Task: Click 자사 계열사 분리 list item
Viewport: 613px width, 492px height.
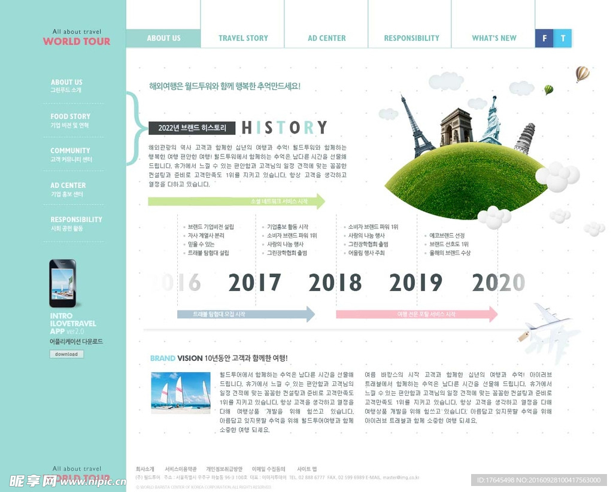Action: 206,236
